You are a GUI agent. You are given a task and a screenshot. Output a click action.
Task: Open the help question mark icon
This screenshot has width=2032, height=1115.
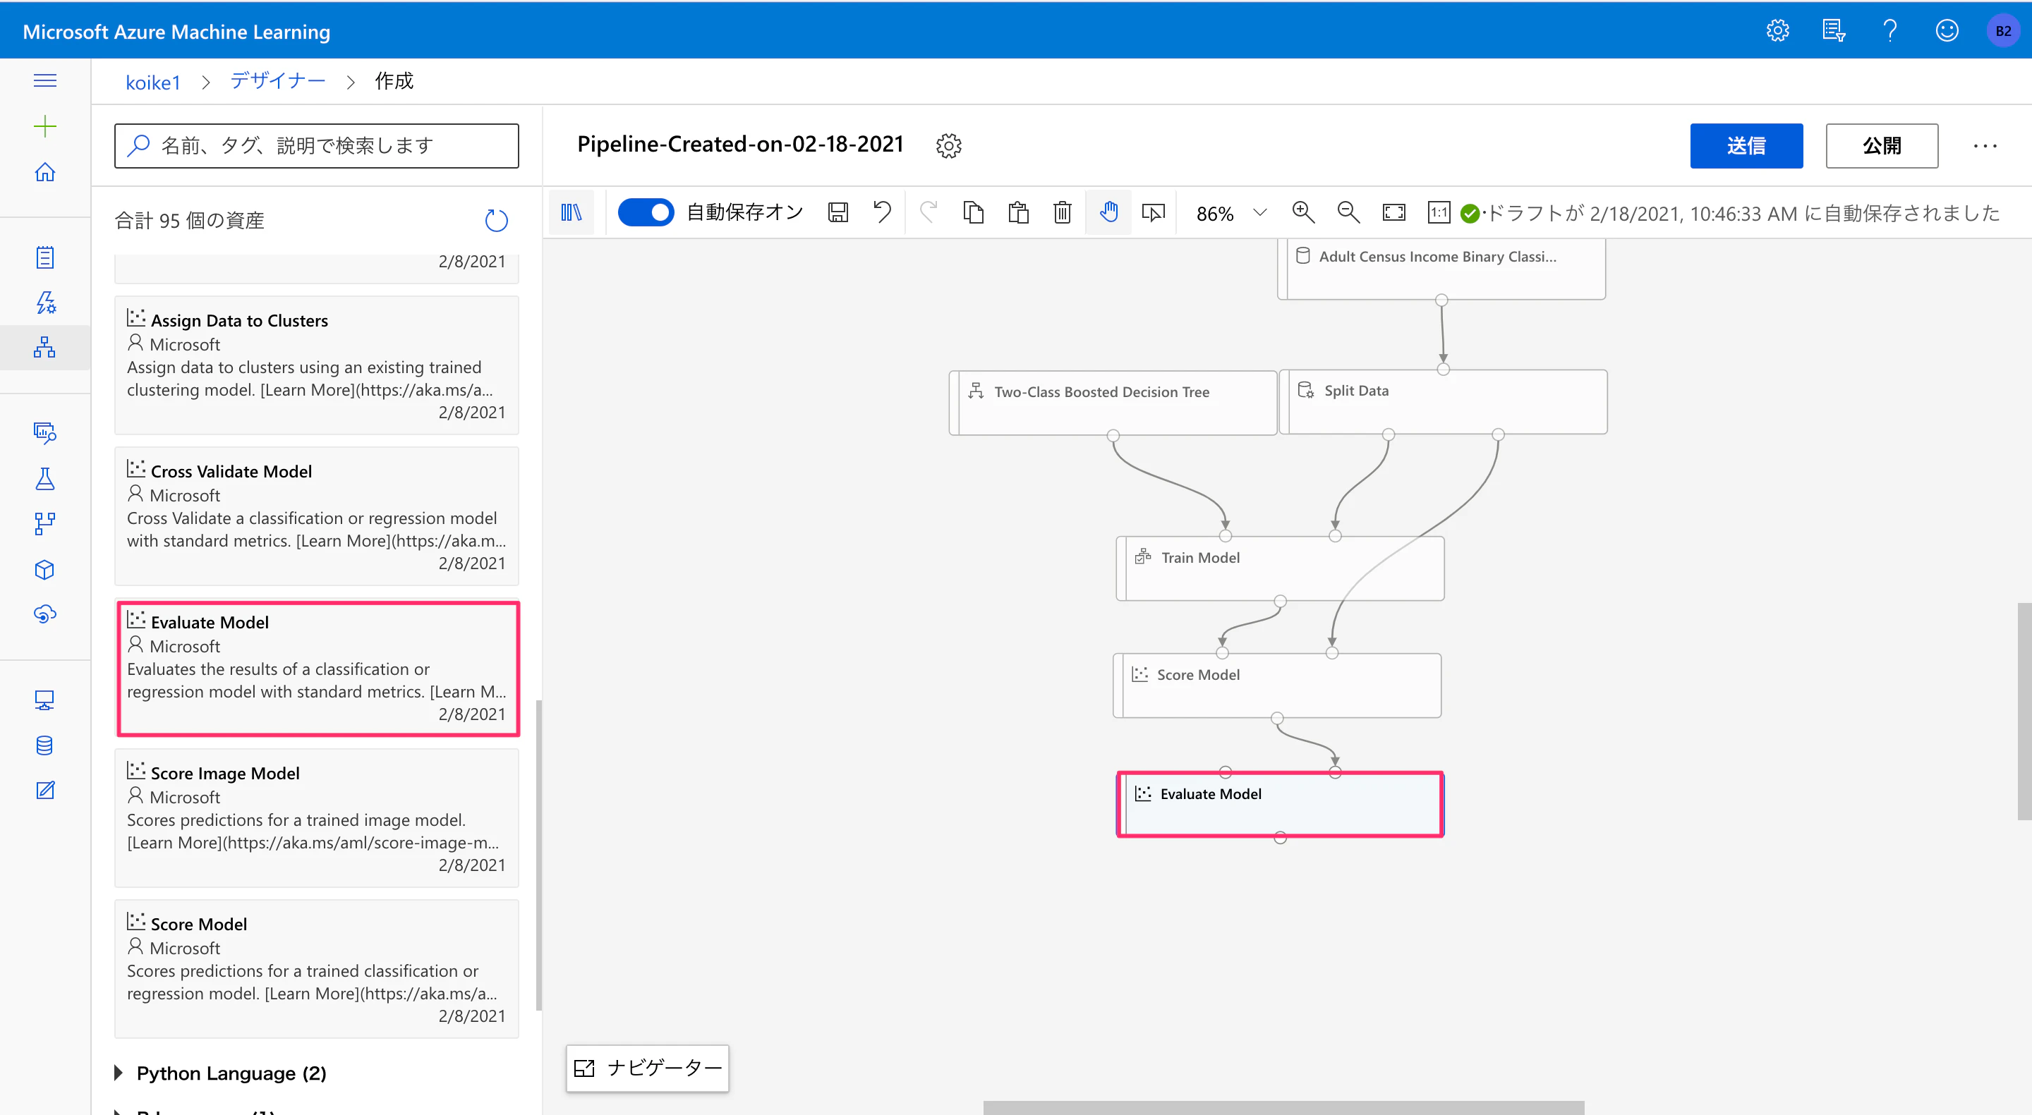coord(1890,31)
